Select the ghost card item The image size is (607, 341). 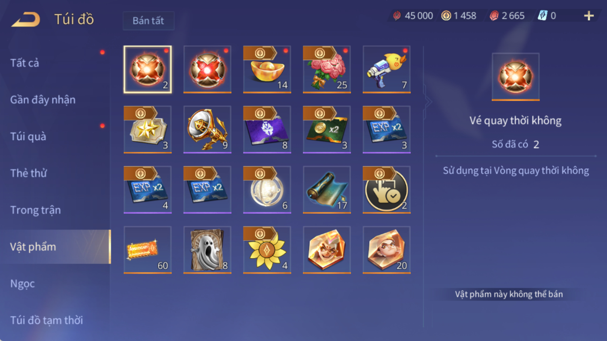pyautogui.click(x=207, y=250)
